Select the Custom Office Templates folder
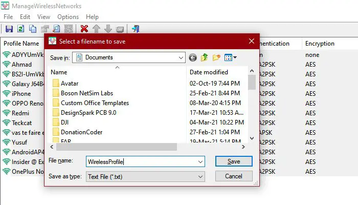Screen dimensions: 358x205 point(95,103)
